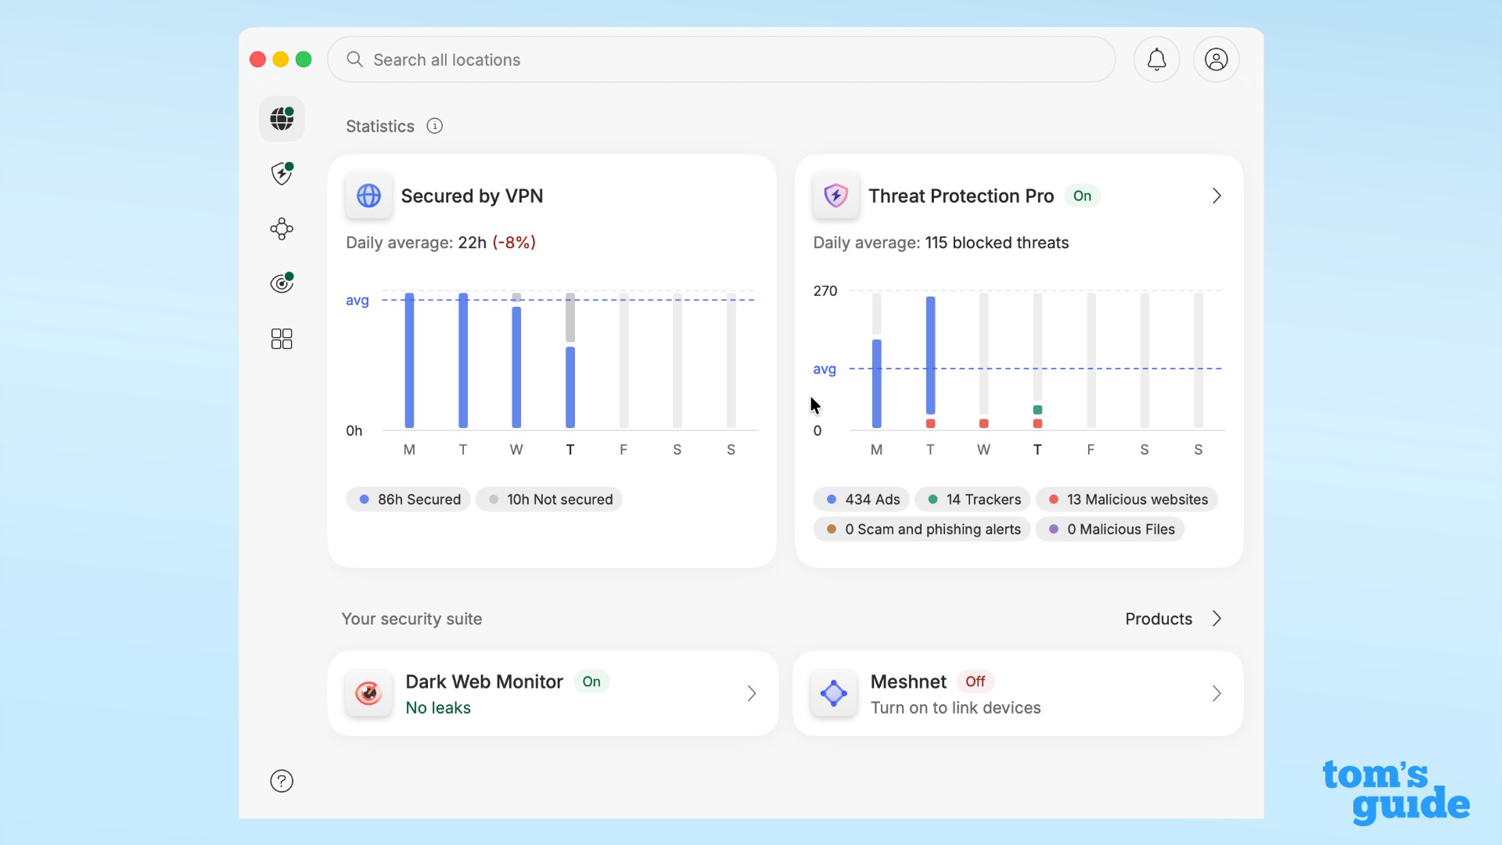Open Dark Web Monitor sidebar icon
This screenshot has height=845, width=1502.
(x=282, y=283)
